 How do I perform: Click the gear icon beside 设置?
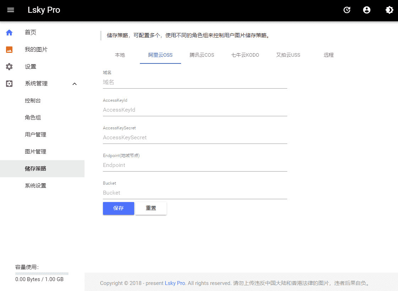pos(9,66)
